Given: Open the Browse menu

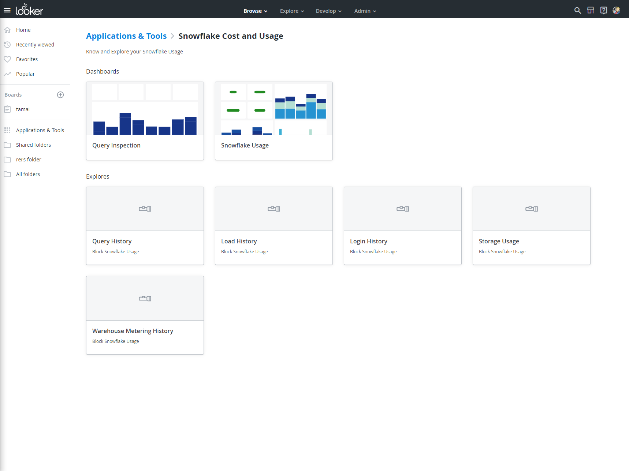Looking at the screenshot, I should point(255,11).
